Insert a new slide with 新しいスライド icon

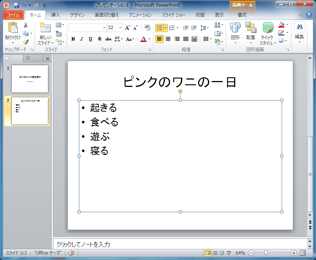pos(45,28)
